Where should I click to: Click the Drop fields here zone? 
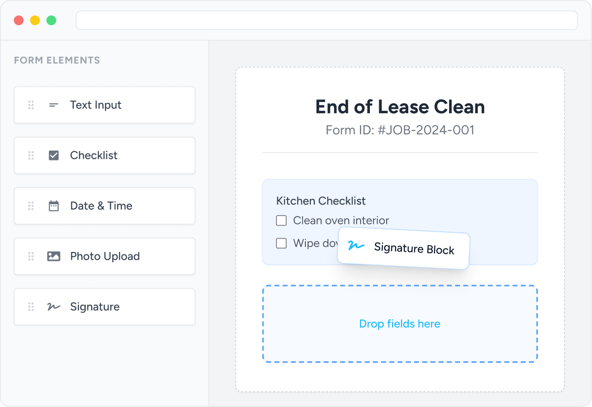point(399,324)
